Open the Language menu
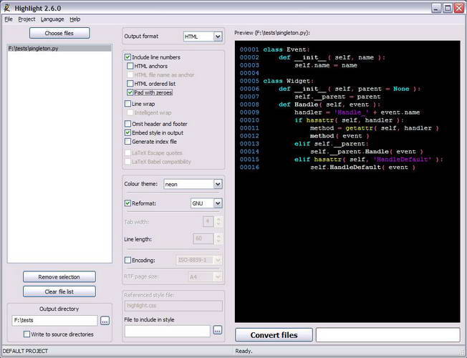Screen dimensions: 467x358 point(52,19)
